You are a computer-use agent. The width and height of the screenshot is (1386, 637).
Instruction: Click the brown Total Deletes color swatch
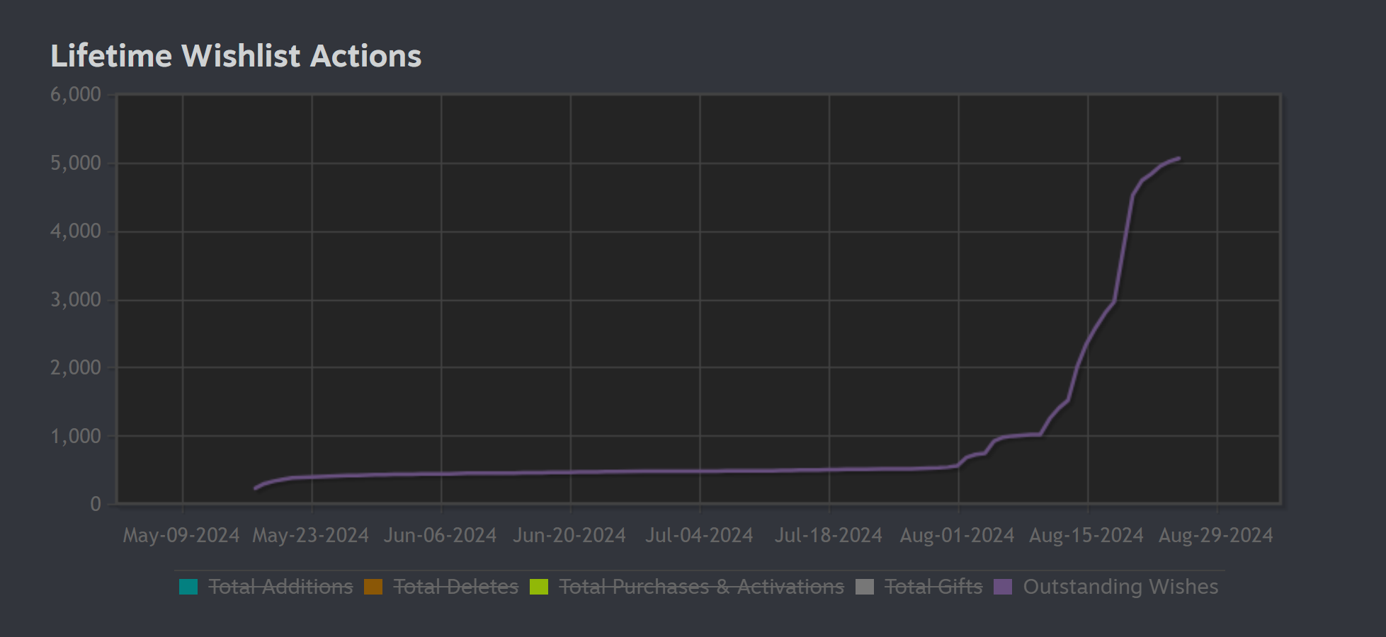[x=373, y=587]
